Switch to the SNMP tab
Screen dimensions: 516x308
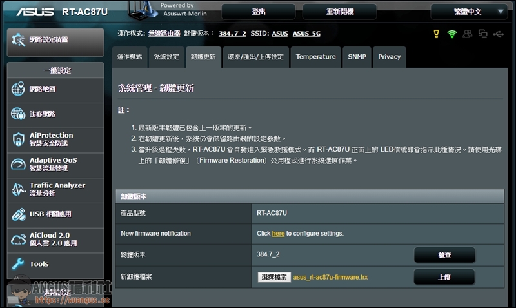click(357, 57)
